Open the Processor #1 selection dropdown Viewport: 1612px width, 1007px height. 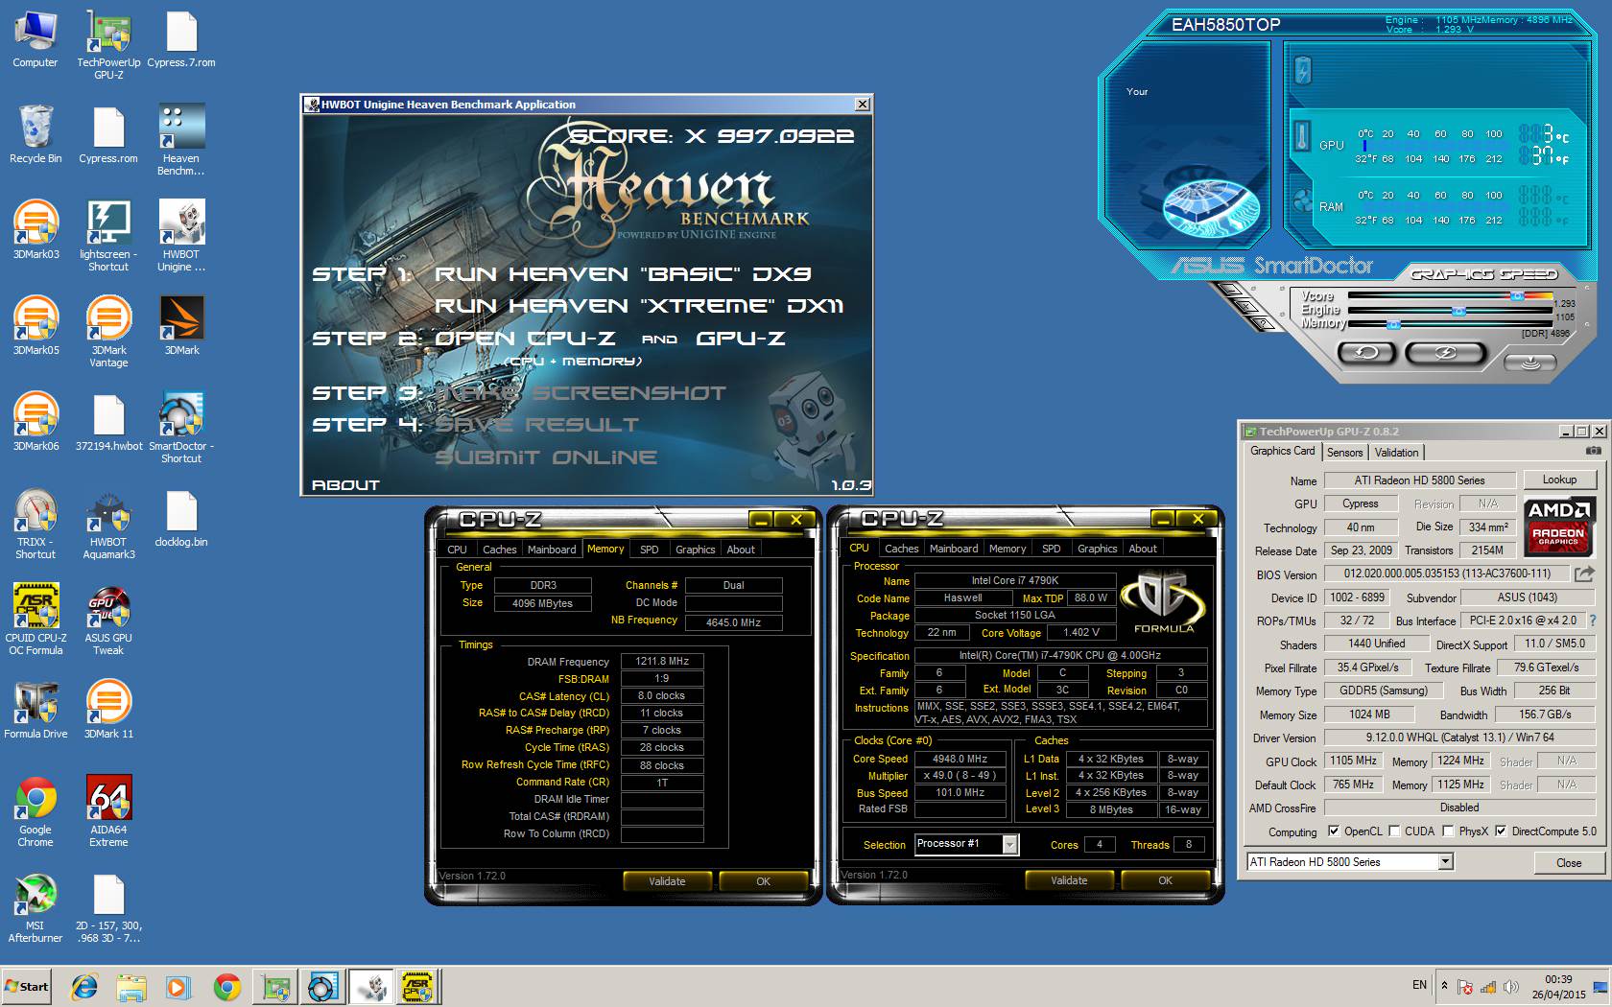pyautogui.click(x=1009, y=844)
